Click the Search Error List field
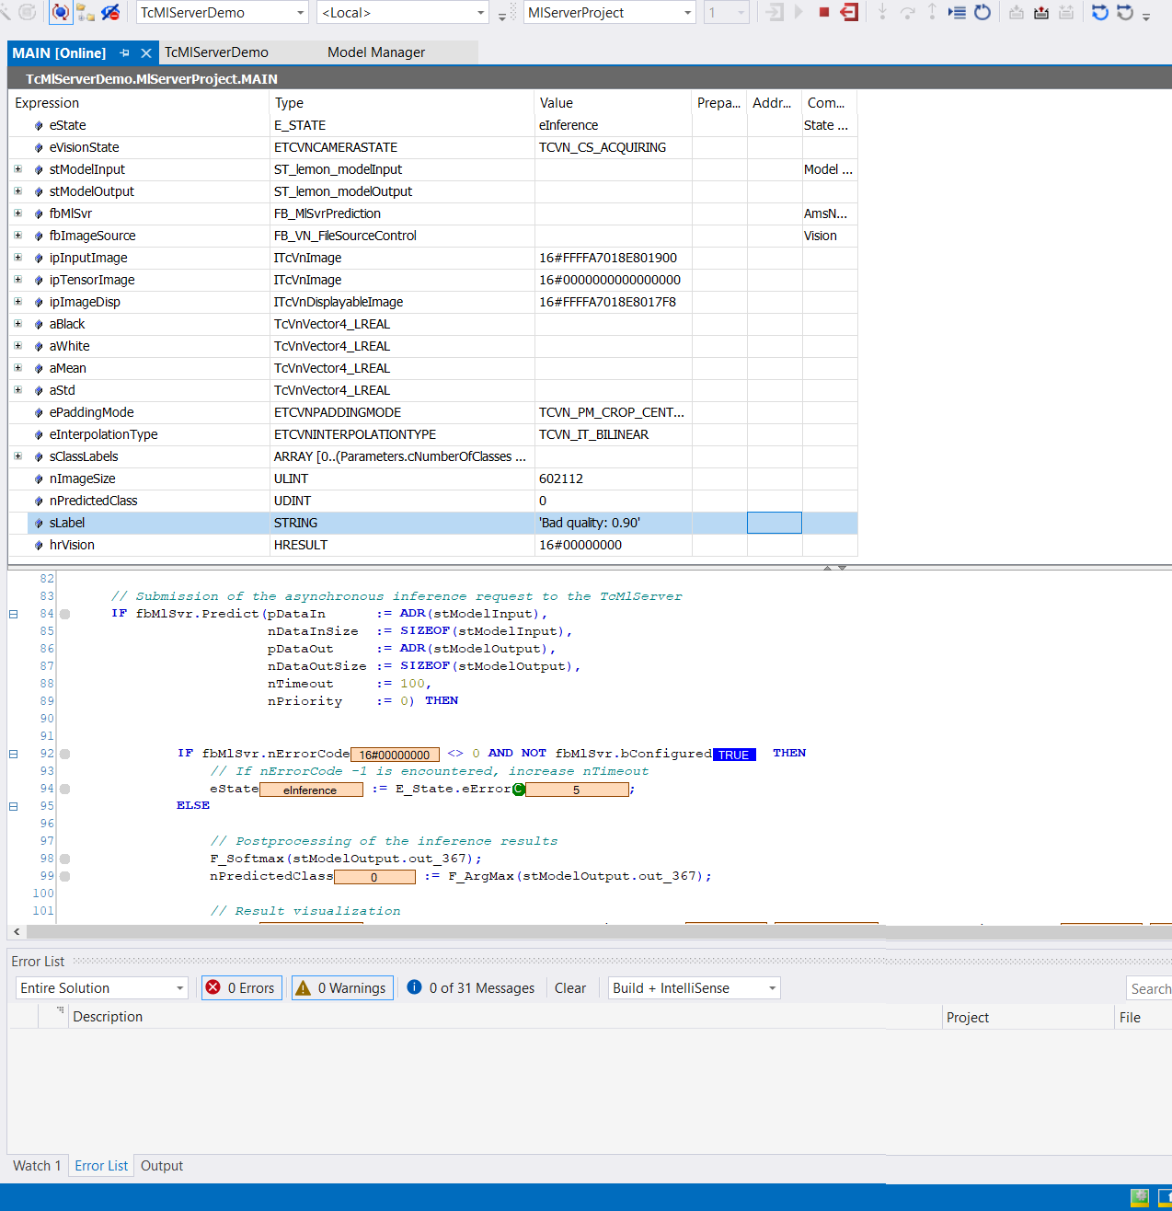1172x1211 pixels. point(1149,988)
